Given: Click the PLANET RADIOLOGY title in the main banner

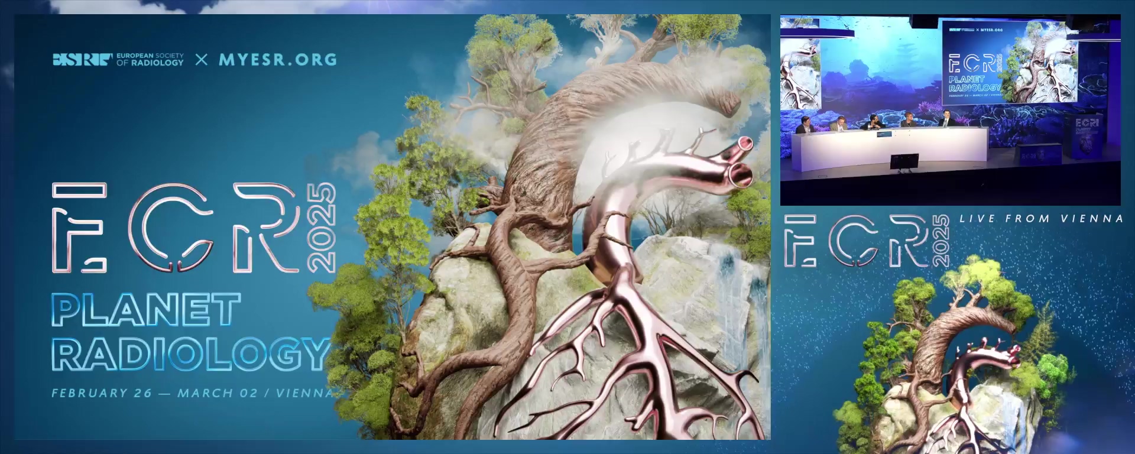Looking at the screenshot, I should click(x=190, y=332).
